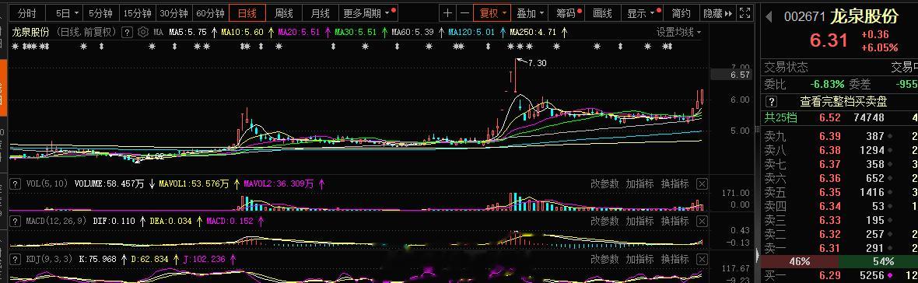The image size is (918, 283).
Task: Zoom in chart with plus icon
Action: click(x=448, y=13)
